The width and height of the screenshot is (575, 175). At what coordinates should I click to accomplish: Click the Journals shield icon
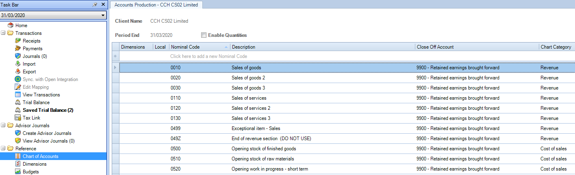(x=18, y=56)
